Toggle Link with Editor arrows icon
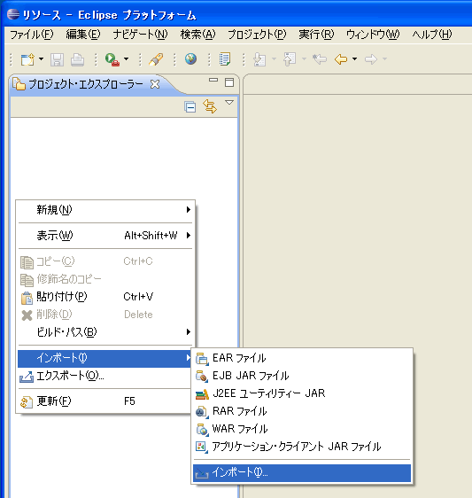472x498 pixels. point(210,106)
